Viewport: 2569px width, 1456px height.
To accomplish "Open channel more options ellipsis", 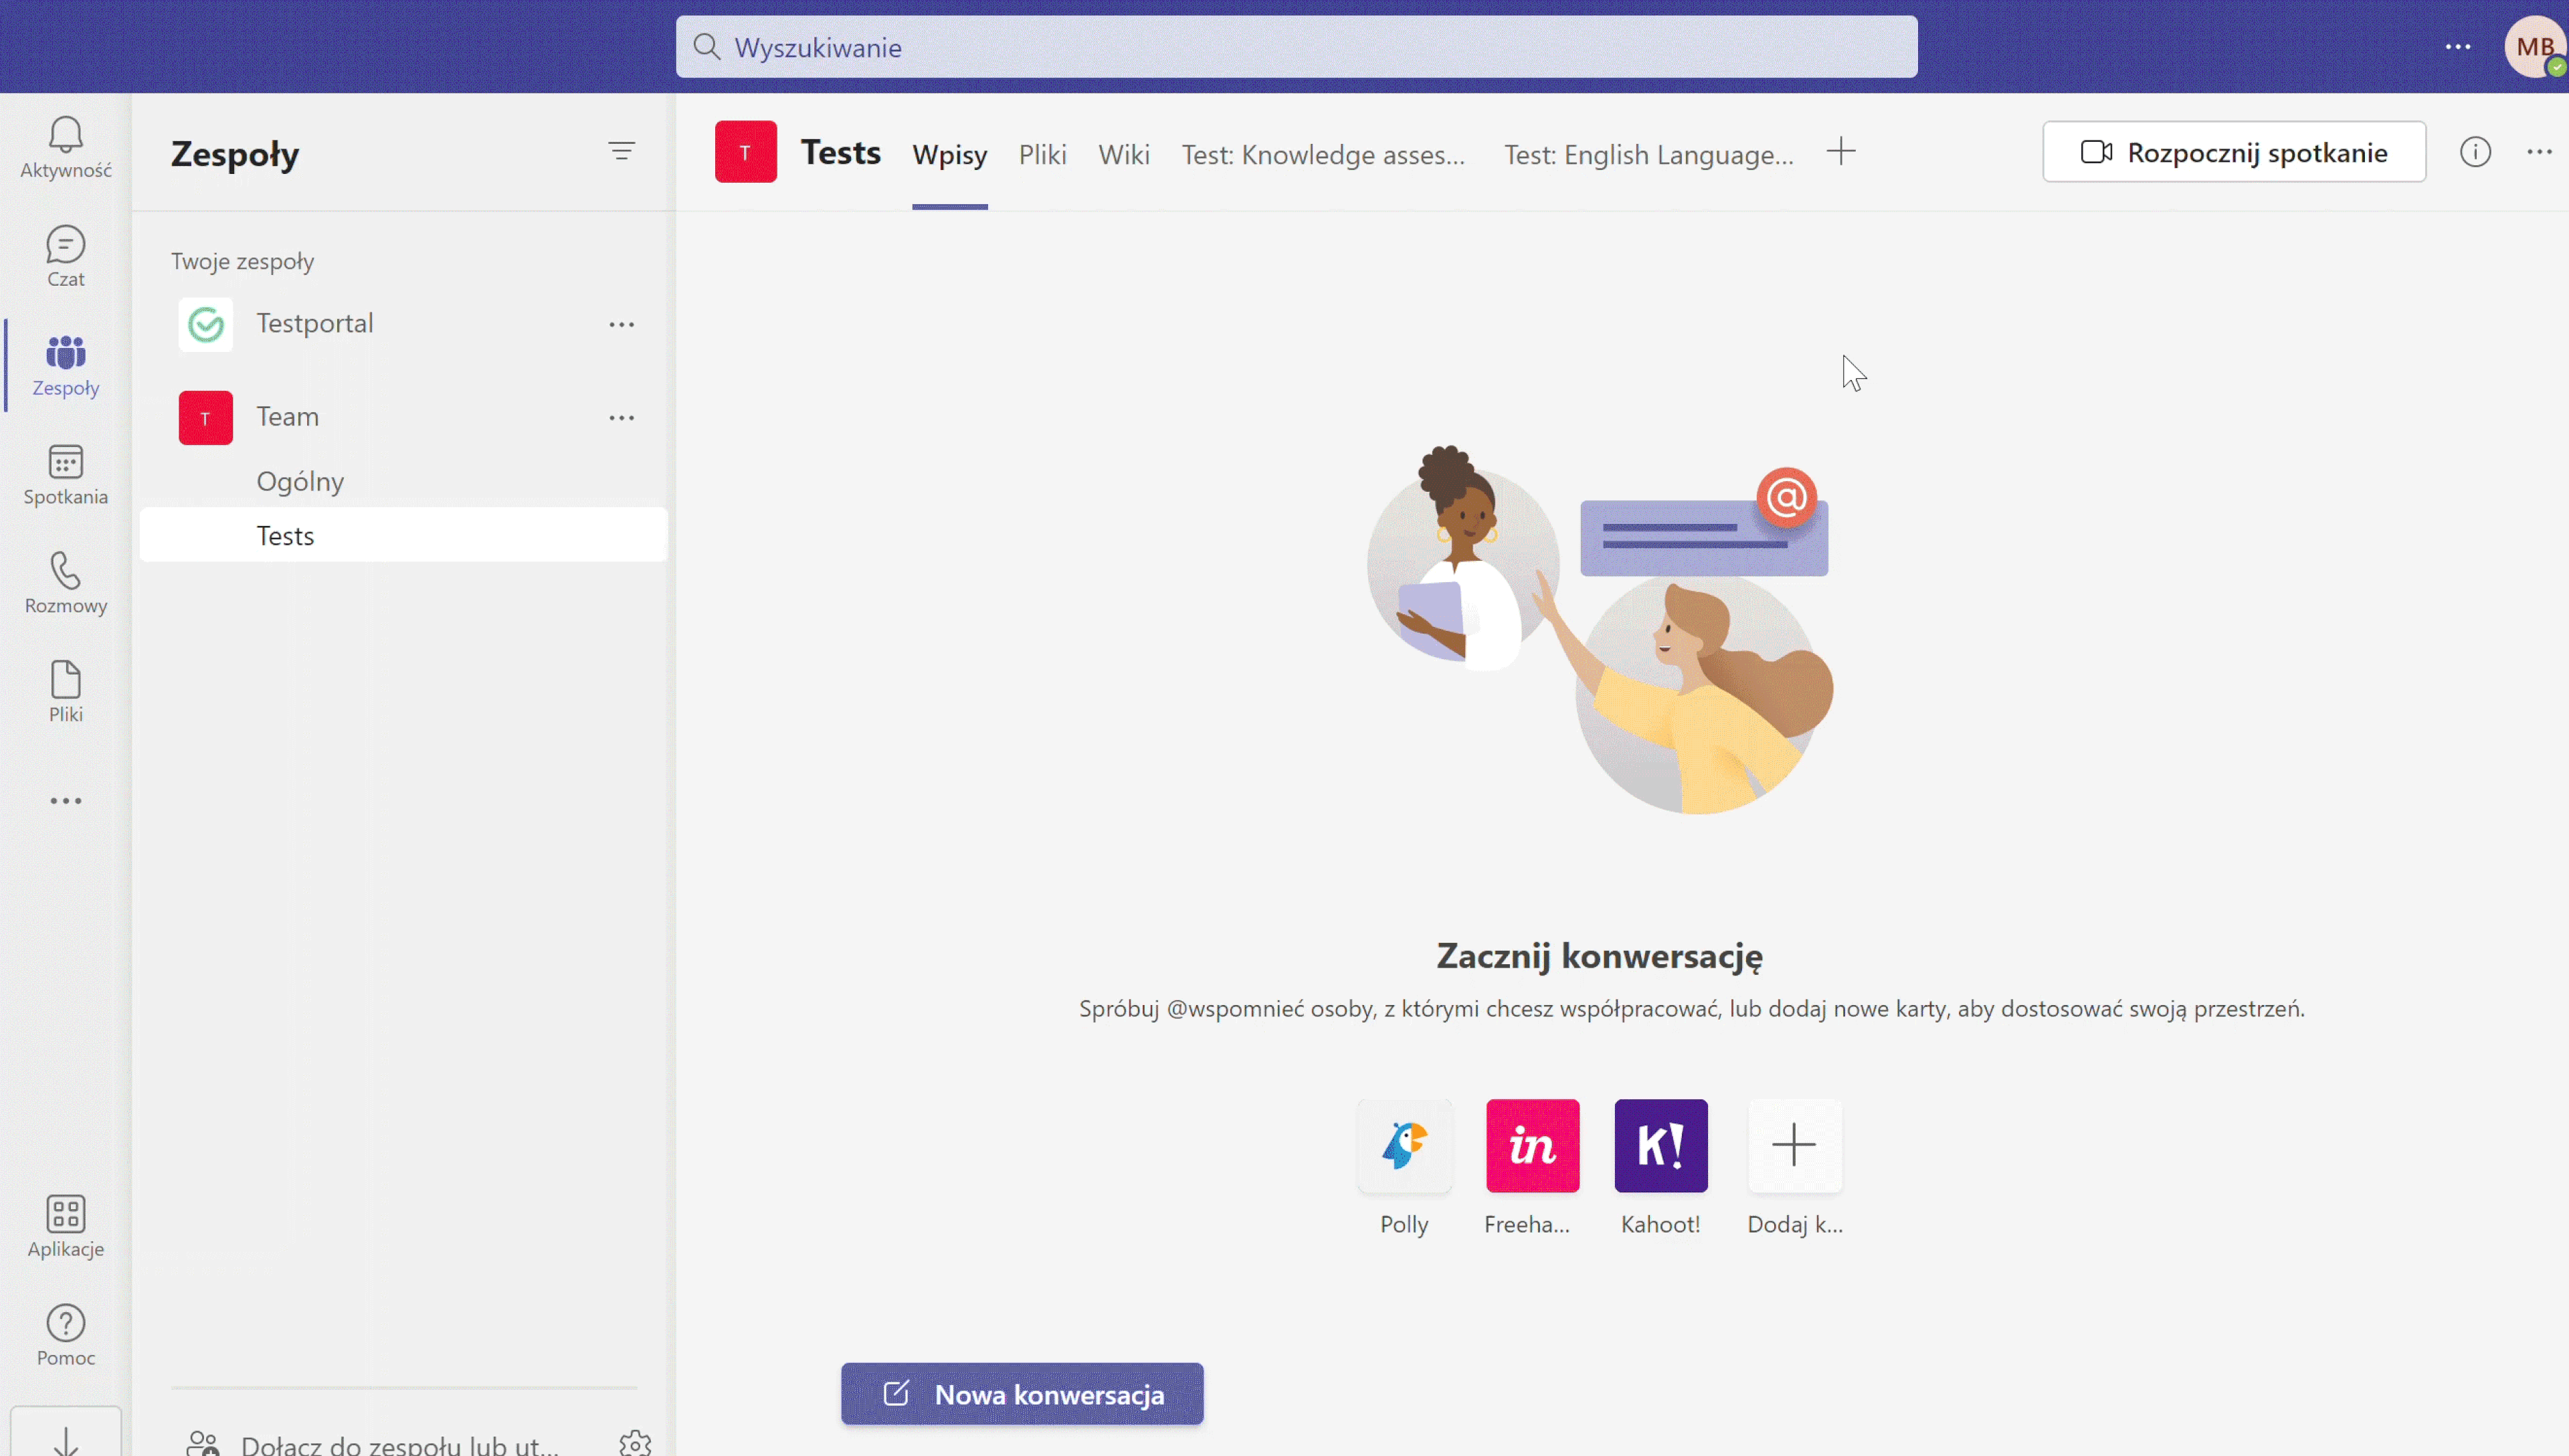I will coord(2540,152).
